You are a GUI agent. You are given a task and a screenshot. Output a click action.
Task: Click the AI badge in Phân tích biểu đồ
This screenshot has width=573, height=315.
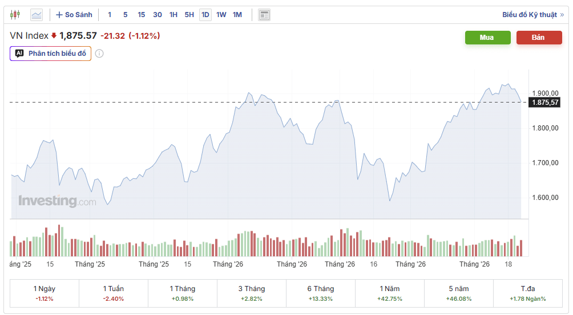click(x=19, y=54)
